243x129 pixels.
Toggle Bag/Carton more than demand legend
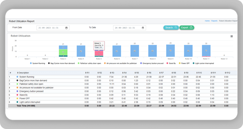(x=61, y=63)
